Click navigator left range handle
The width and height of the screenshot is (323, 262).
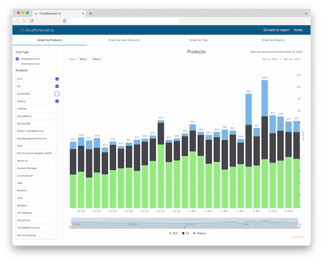[x=72, y=221]
